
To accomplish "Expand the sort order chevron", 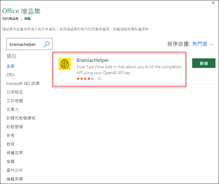I will click(212, 45).
